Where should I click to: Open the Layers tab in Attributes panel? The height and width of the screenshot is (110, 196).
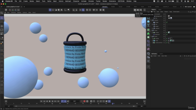[161, 54]
